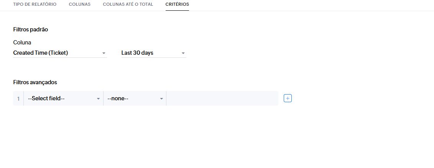The image size is (434, 168).
Task: Expand the --Select field-- dropdown
Action: coord(61,98)
